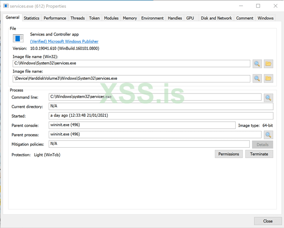Screen dimensions: 284x228
Task: Click the \Device\HarddiskVolume3 image file name field
Action: coord(132,78)
